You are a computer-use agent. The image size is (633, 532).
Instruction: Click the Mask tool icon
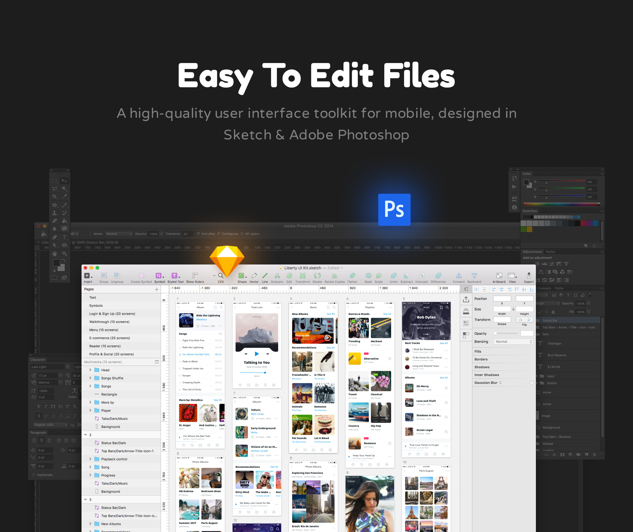[x=368, y=276]
